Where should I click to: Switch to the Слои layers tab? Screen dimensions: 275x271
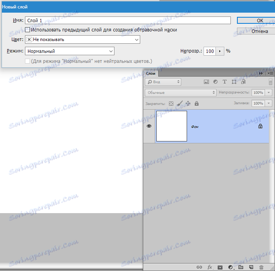(x=151, y=74)
